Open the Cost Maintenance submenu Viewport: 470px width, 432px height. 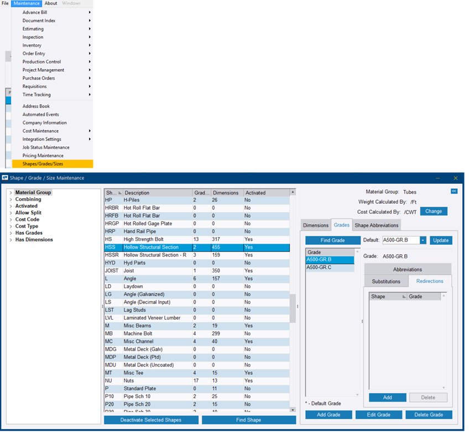53,131
